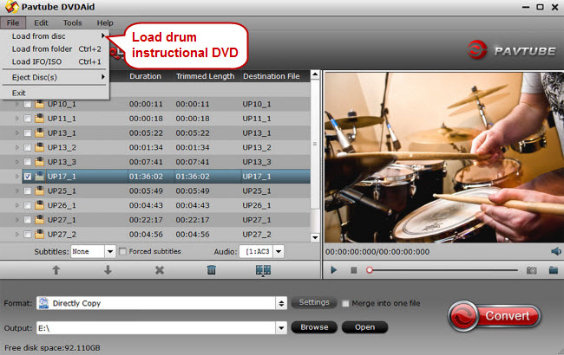Expand the UP10_1 title row
564x355 pixels.
coord(16,104)
